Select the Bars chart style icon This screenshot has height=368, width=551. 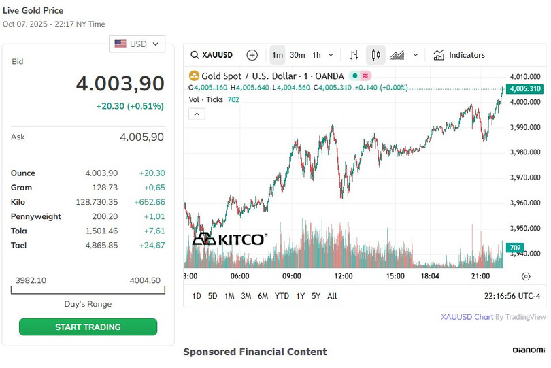354,55
